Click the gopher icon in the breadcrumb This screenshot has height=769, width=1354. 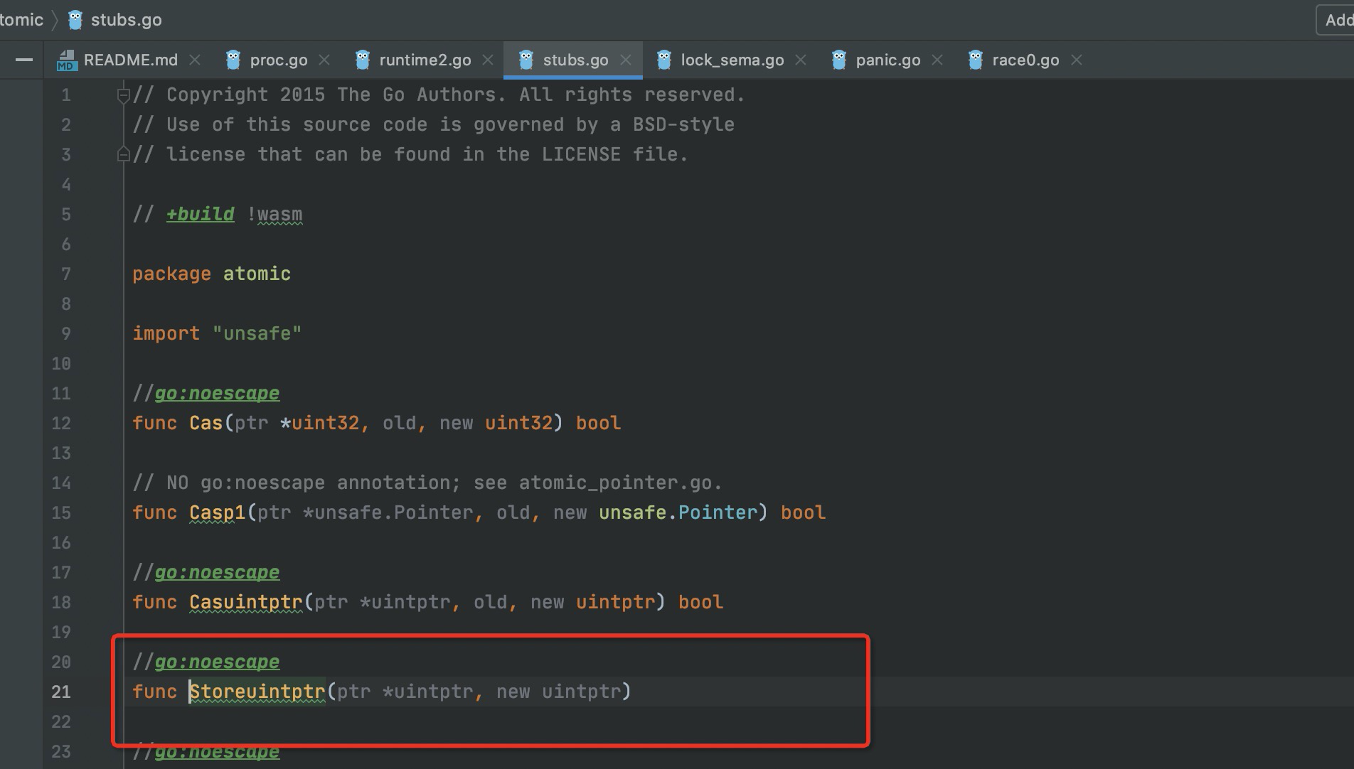(75, 20)
